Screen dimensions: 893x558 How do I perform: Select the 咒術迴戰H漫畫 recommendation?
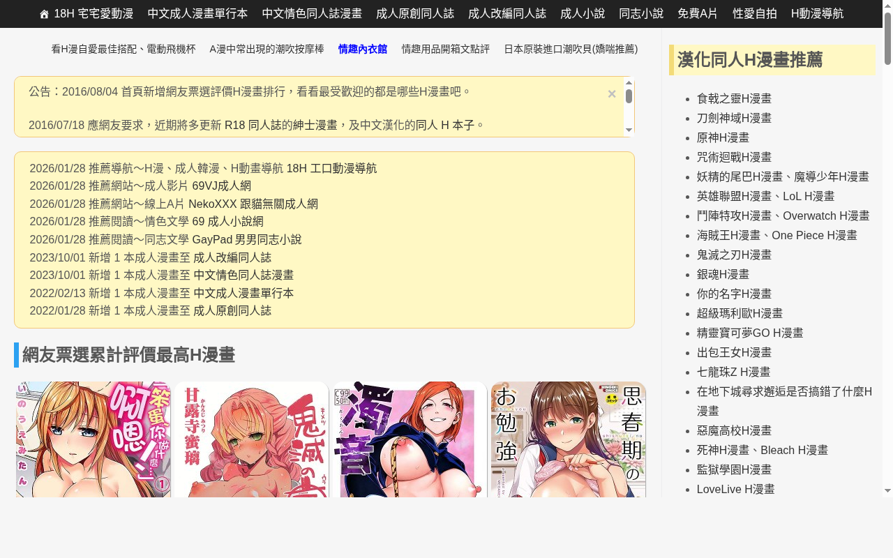click(x=734, y=157)
